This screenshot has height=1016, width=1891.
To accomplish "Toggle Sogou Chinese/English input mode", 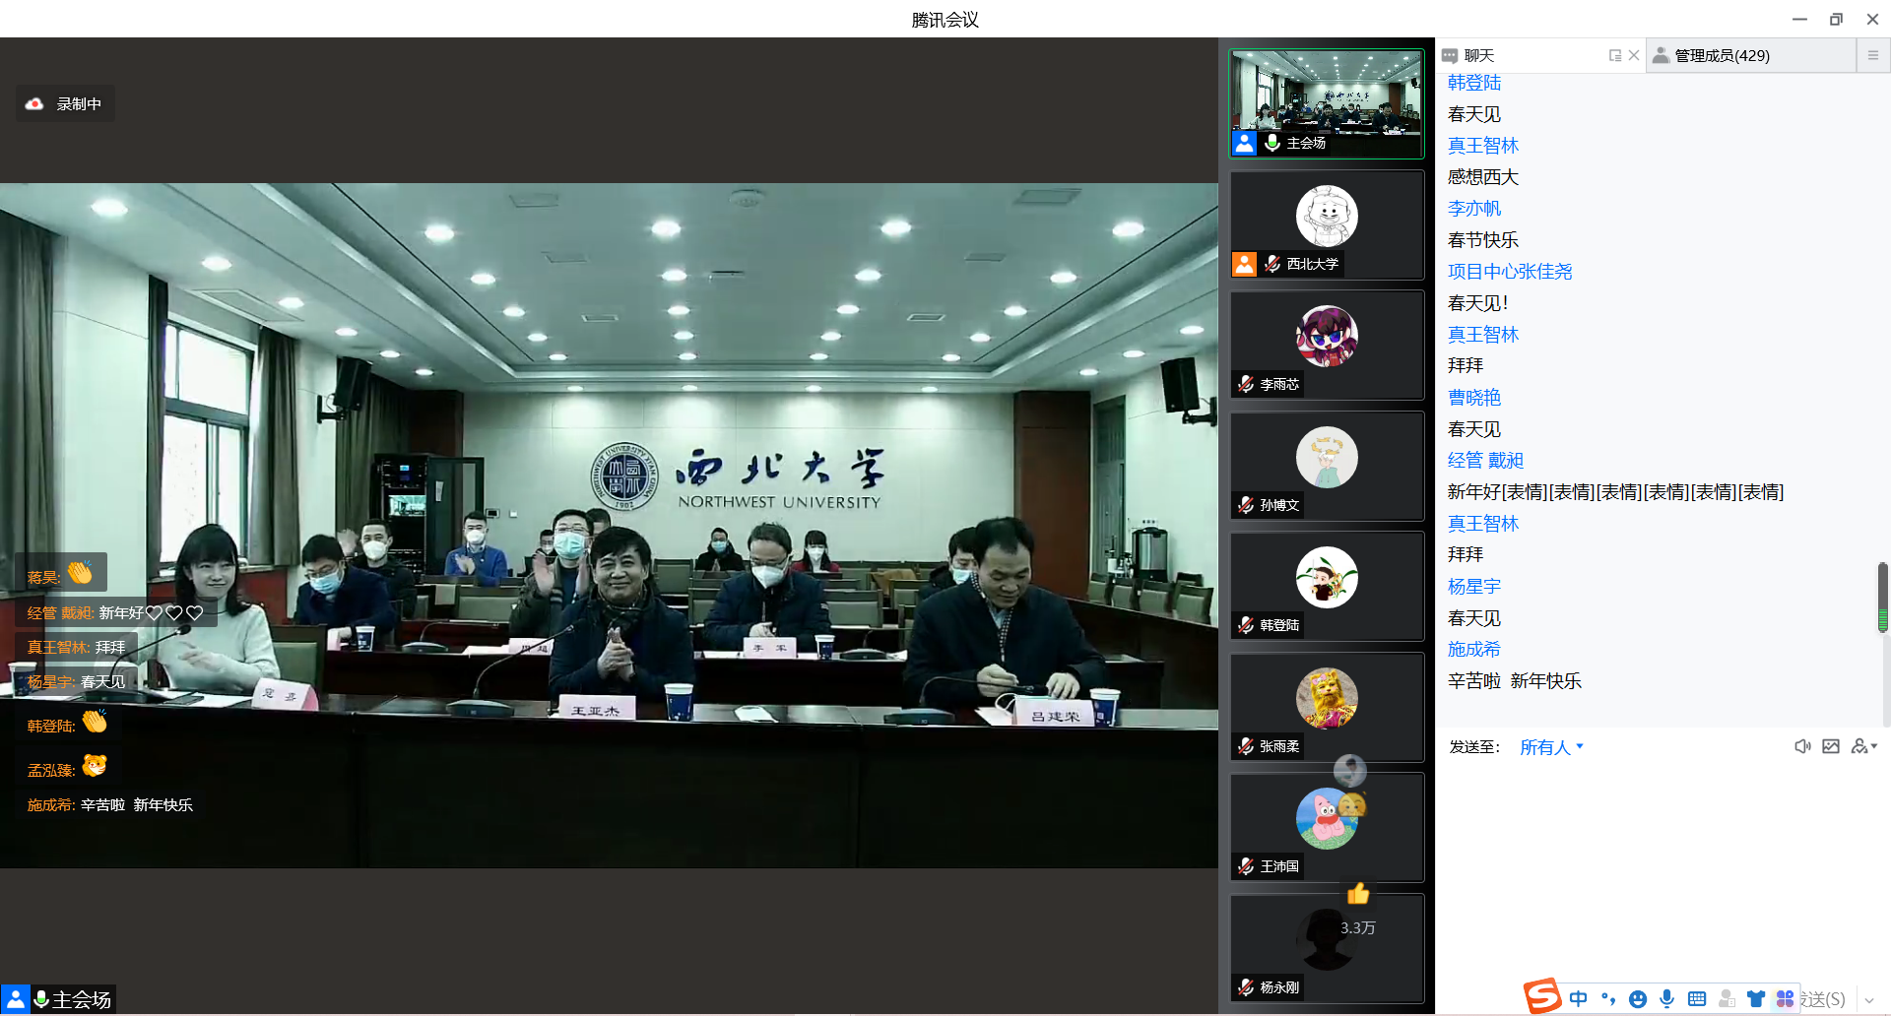I will click(x=1579, y=999).
